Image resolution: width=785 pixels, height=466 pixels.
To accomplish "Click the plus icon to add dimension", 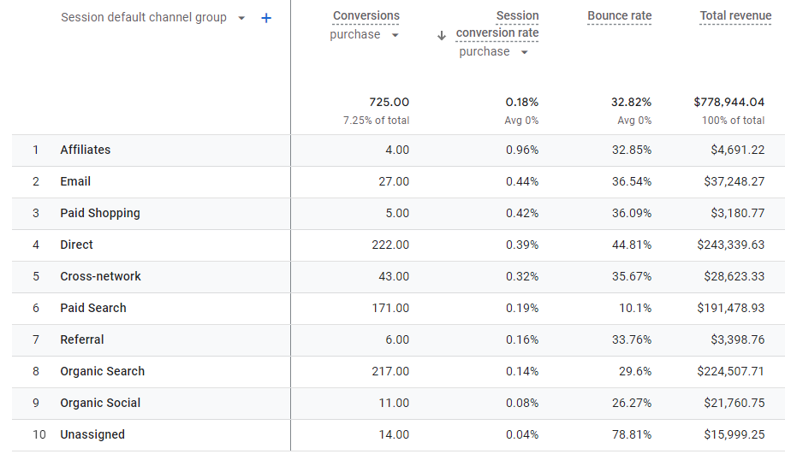I will [x=266, y=18].
